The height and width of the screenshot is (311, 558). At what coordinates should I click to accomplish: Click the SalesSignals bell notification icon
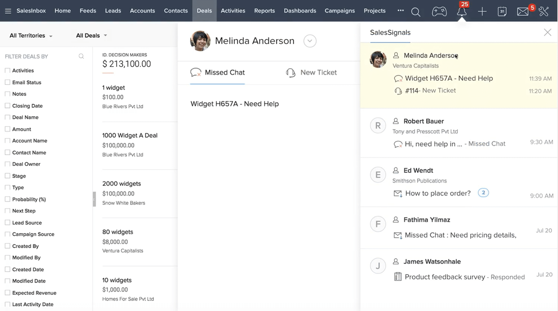pos(462,12)
